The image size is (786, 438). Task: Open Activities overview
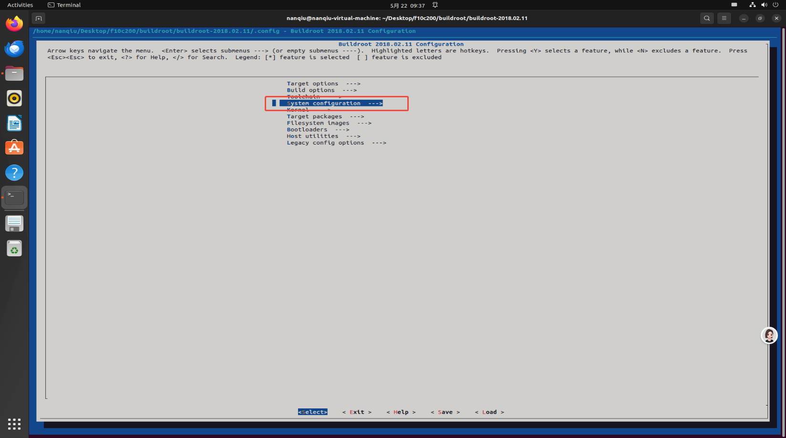[x=20, y=5]
